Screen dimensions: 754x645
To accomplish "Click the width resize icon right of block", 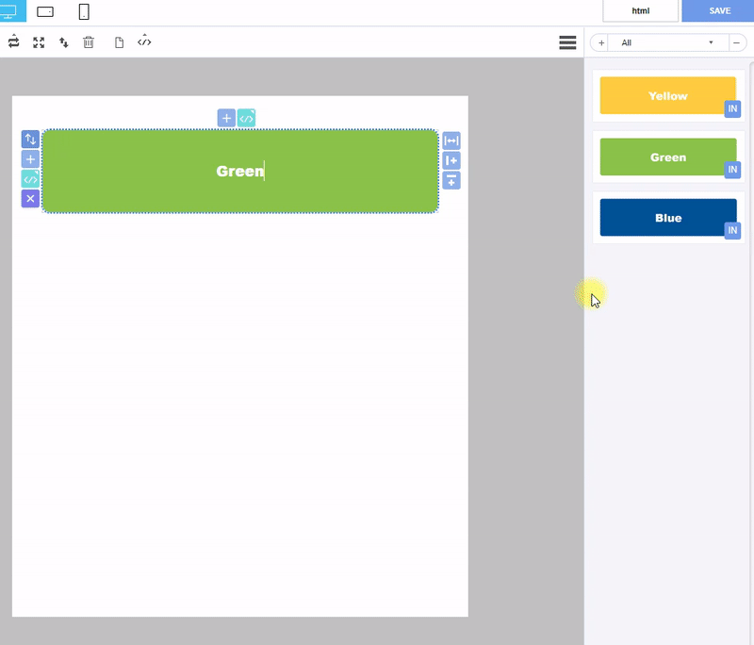I will [x=451, y=141].
